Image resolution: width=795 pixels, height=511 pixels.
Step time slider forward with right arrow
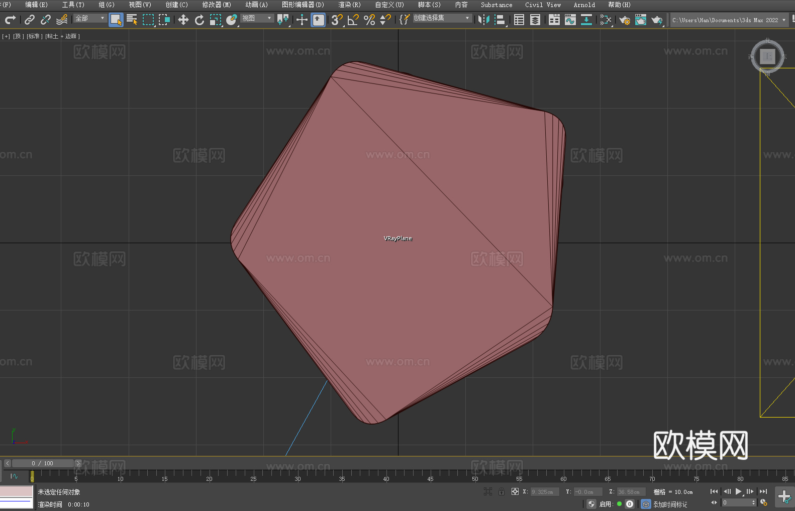(78, 463)
